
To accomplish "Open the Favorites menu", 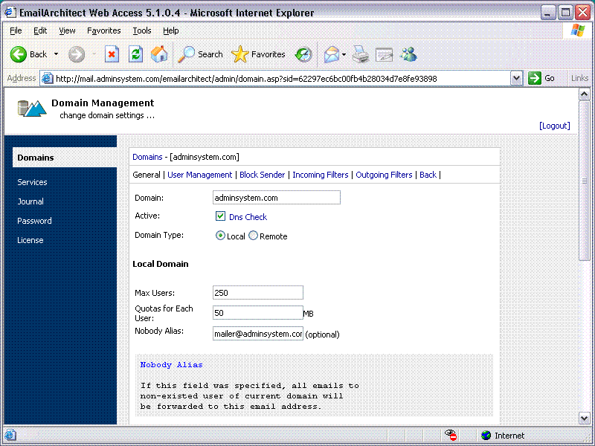I will point(104,30).
